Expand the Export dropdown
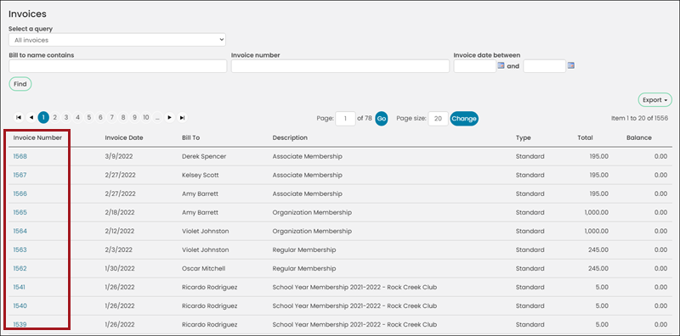This screenshot has width=680, height=336. (x=654, y=100)
